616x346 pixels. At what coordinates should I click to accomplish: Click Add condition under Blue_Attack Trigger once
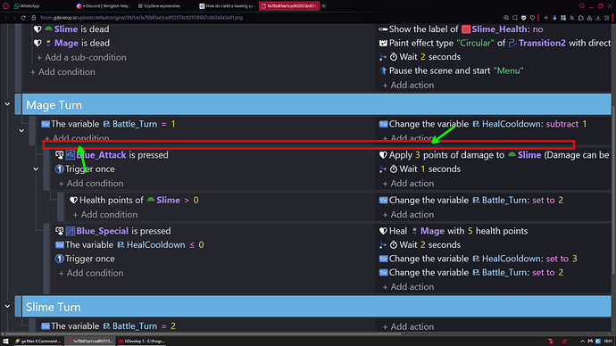[x=91, y=184]
